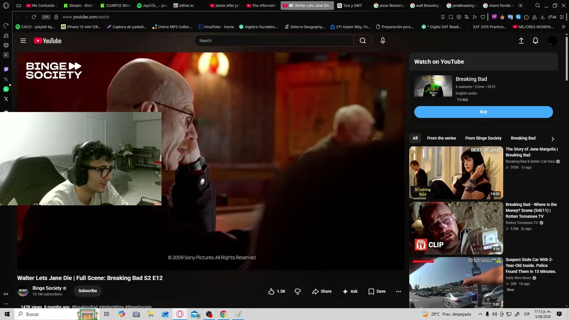Open the browser downloads icon
Image resolution: width=569 pixels, height=320 pixels.
tap(542, 17)
